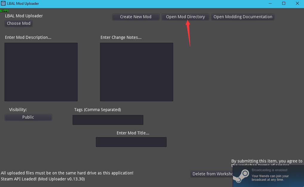Click the Choose Mod button

coord(19,24)
